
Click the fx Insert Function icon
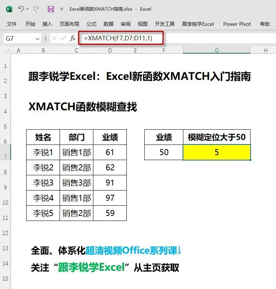(73, 38)
